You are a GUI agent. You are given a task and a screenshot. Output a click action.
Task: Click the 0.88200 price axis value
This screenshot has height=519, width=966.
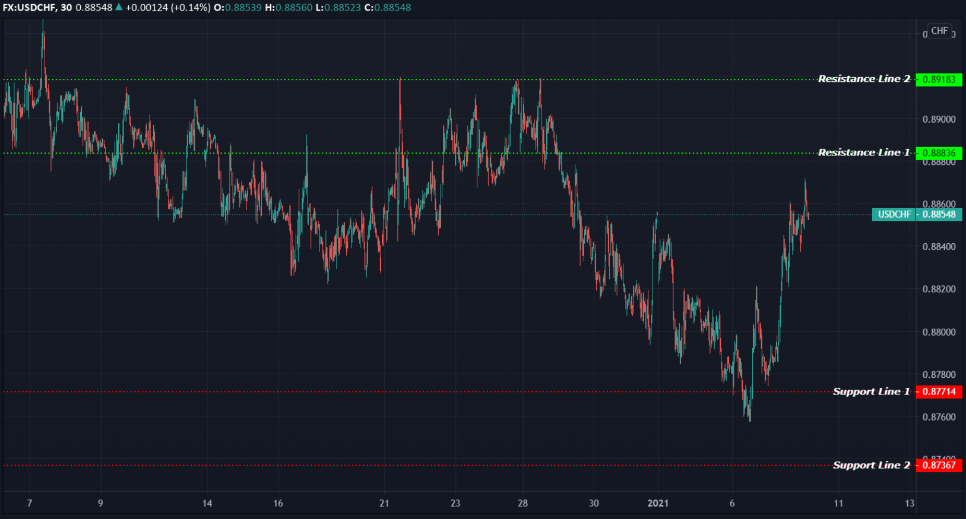tap(939, 289)
